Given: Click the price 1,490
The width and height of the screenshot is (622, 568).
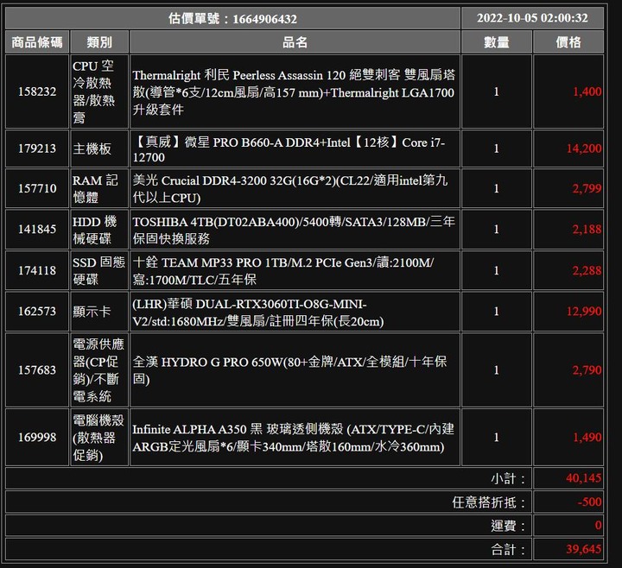Looking at the screenshot, I should (587, 437).
